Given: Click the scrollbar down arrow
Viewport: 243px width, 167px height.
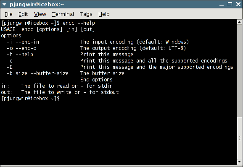Looking at the screenshot, I should click(x=240, y=162).
